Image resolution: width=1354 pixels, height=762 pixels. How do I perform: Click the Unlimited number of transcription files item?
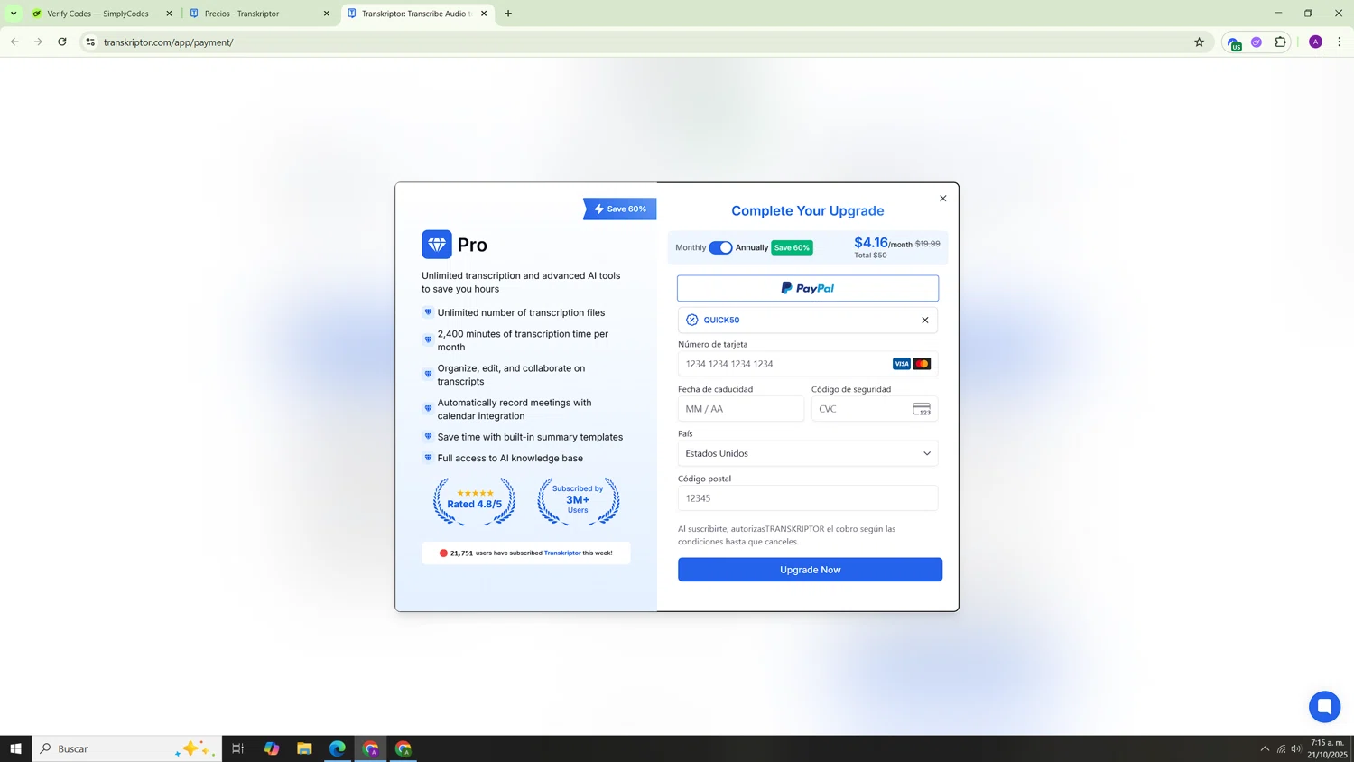pos(521,312)
